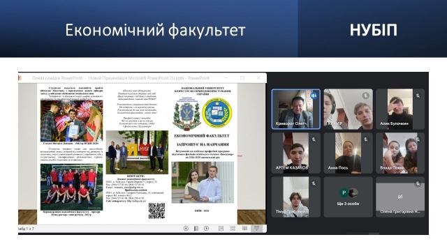This screenshot has width=447, height=251.
Task: Go to next slide arrow button
Action: tap(207, 229)
